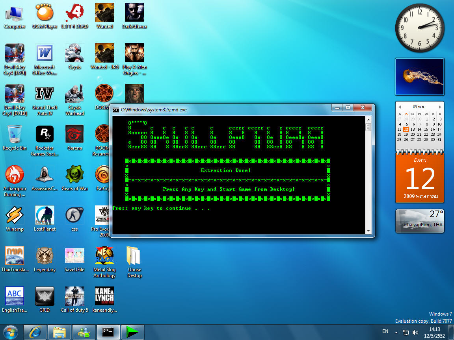Open cmd.exe title bar system icon
Screen dimensions: 454x340
(116, 109)
